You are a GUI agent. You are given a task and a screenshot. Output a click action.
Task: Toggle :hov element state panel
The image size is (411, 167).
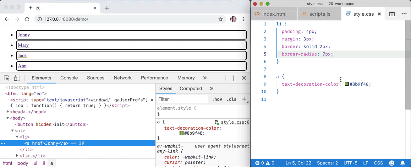click(x=217, y=99)
